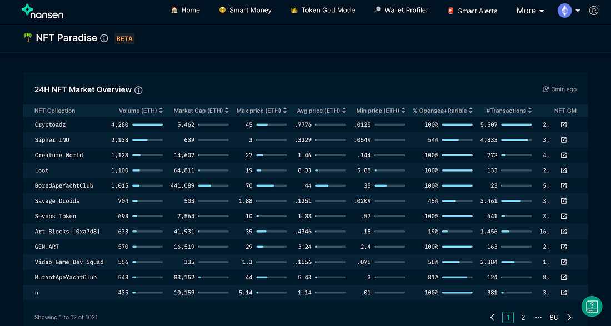
Task: Click the Cryptoadz collection name
Action: click(50, 124)
